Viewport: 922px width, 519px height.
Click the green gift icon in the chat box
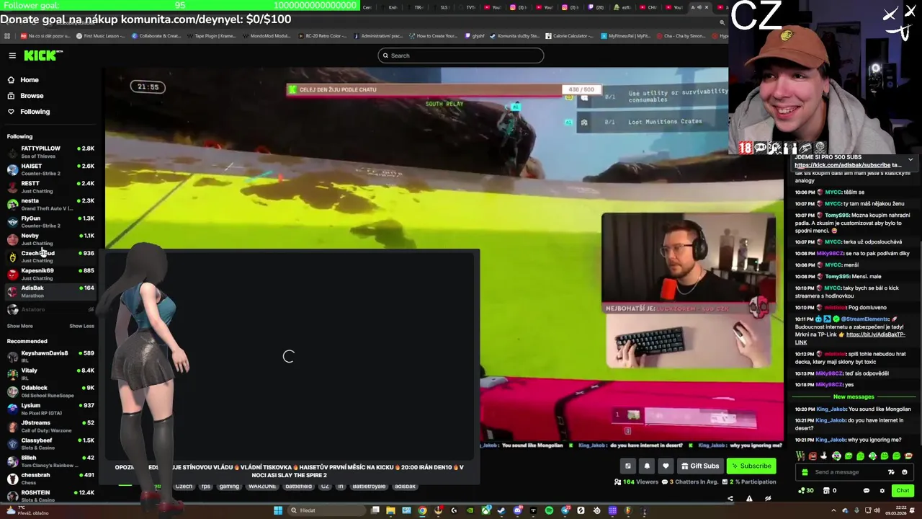point(805,472)
